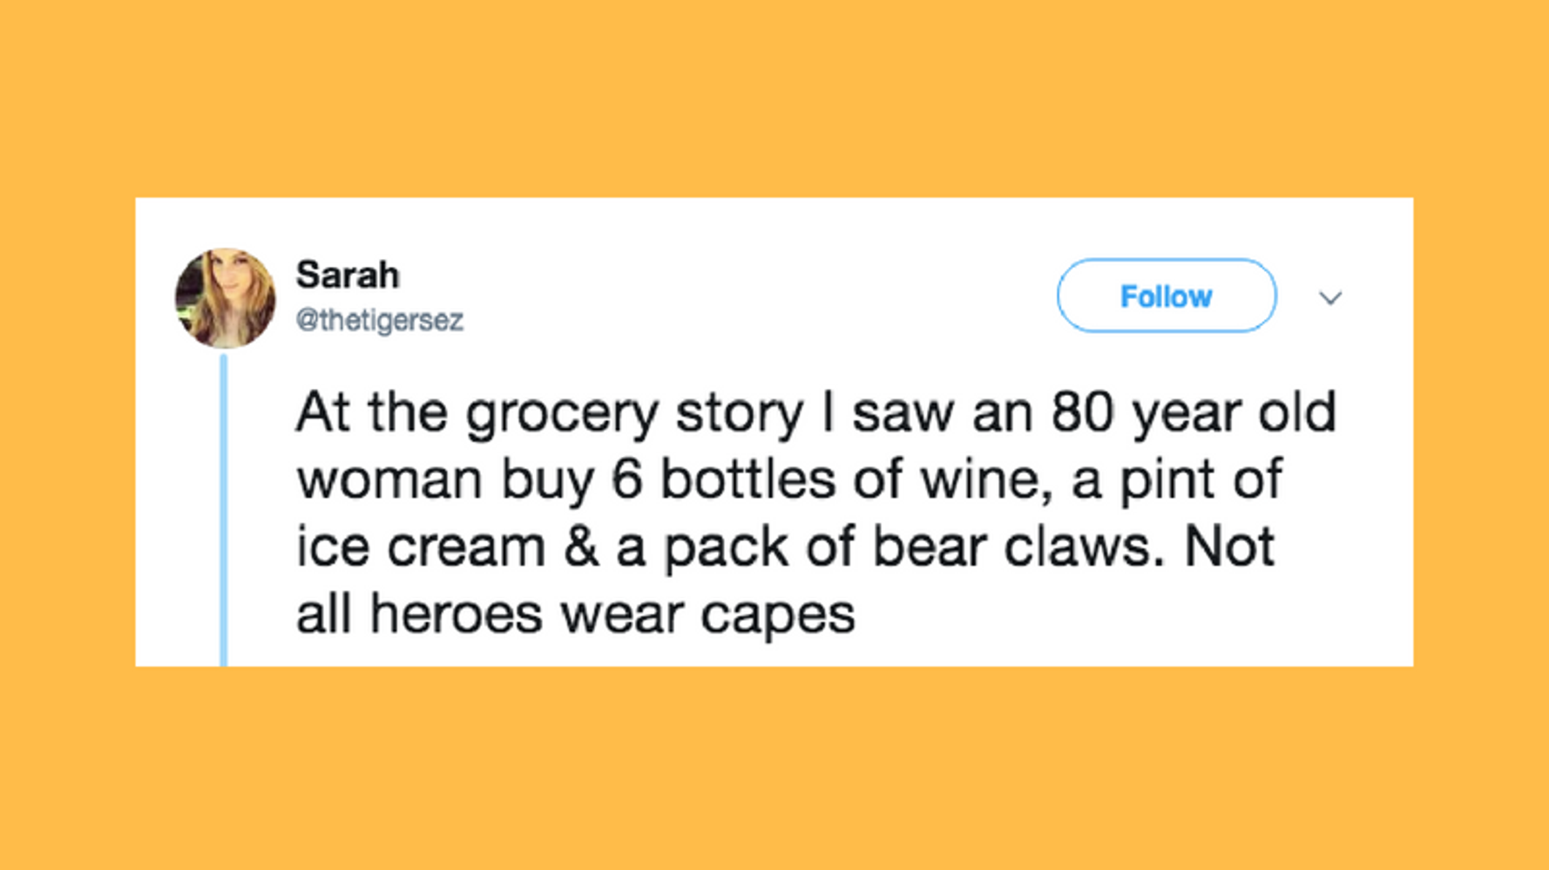Click the dropdown arrow beside the Follow button
The image size is (1549, 870).
click(1331, 297)
